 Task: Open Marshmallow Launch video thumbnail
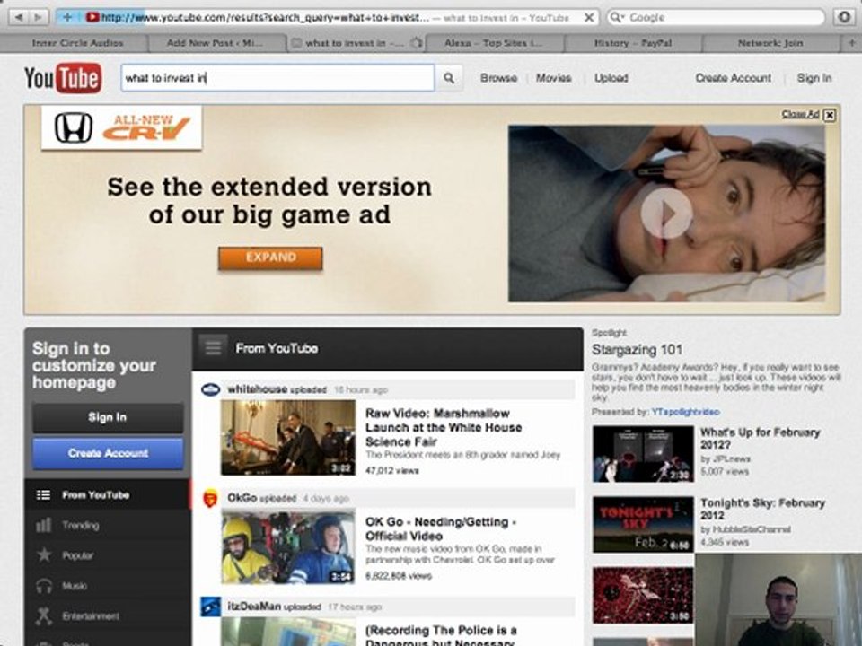tap(288, 438)
